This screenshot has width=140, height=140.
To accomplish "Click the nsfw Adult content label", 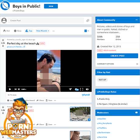I will tap(107, 51).
